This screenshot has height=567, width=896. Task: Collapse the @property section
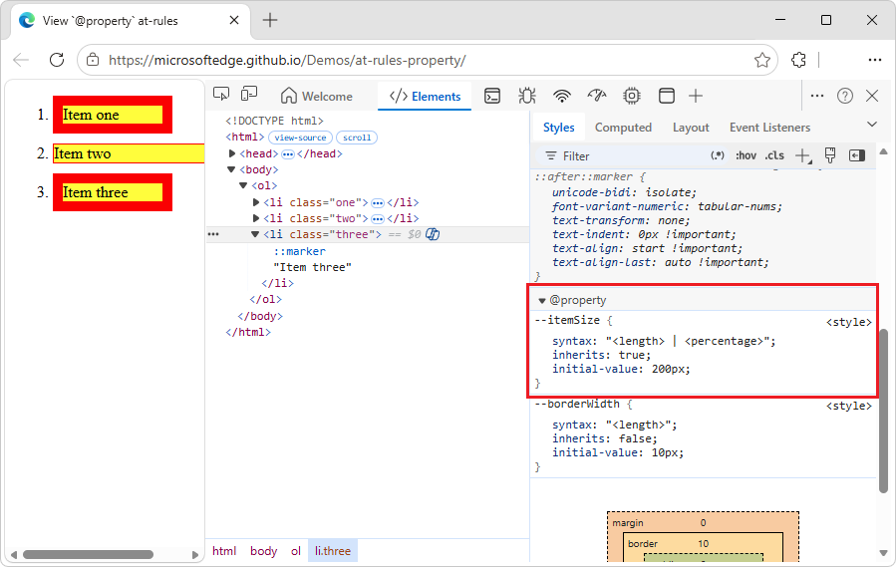pos(542,301)
